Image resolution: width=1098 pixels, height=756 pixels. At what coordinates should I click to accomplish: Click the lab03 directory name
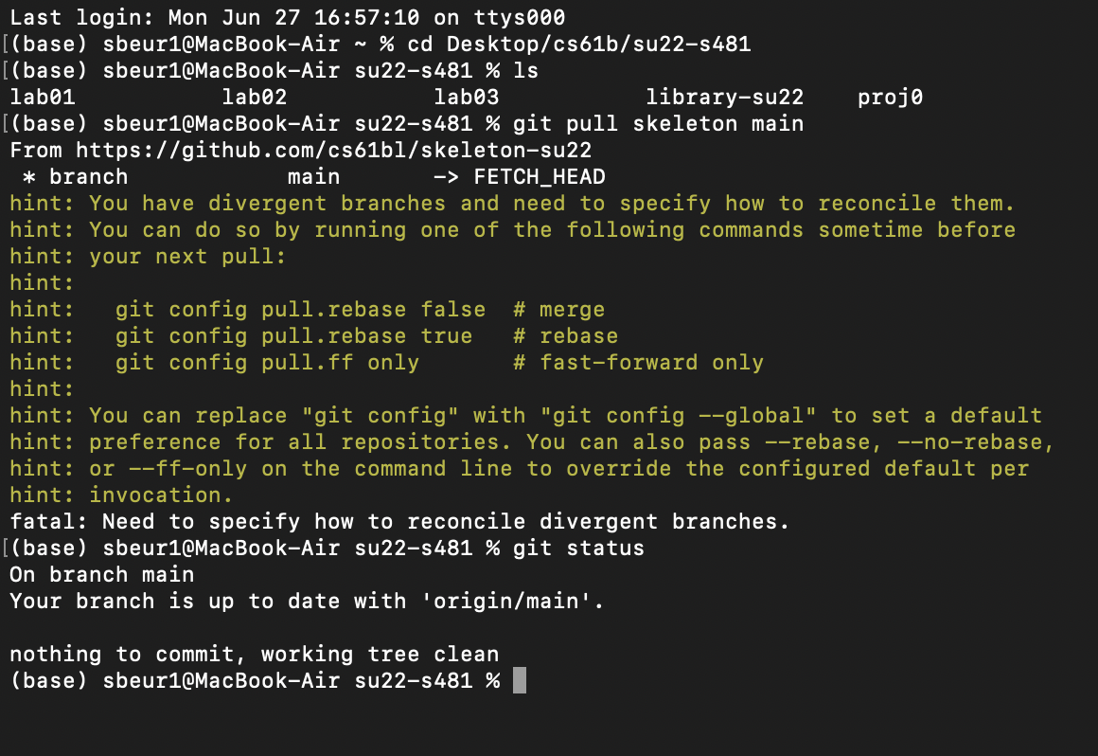[466, 97]
